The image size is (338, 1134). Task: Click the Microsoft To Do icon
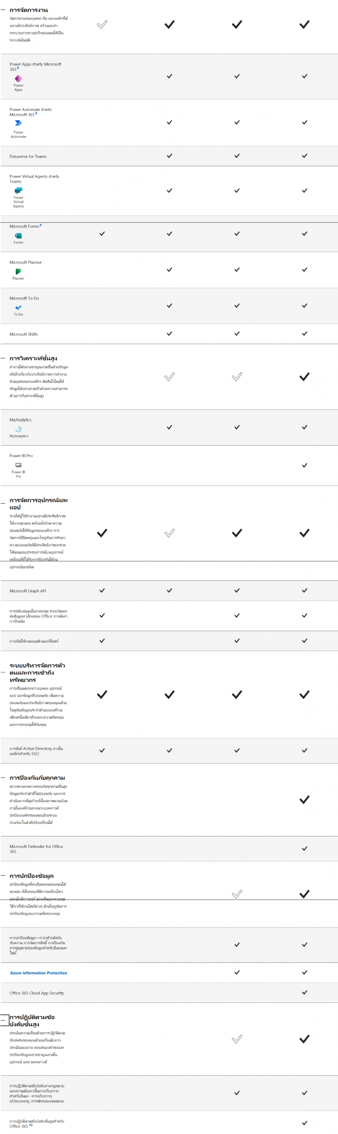(x=18, y=308)
